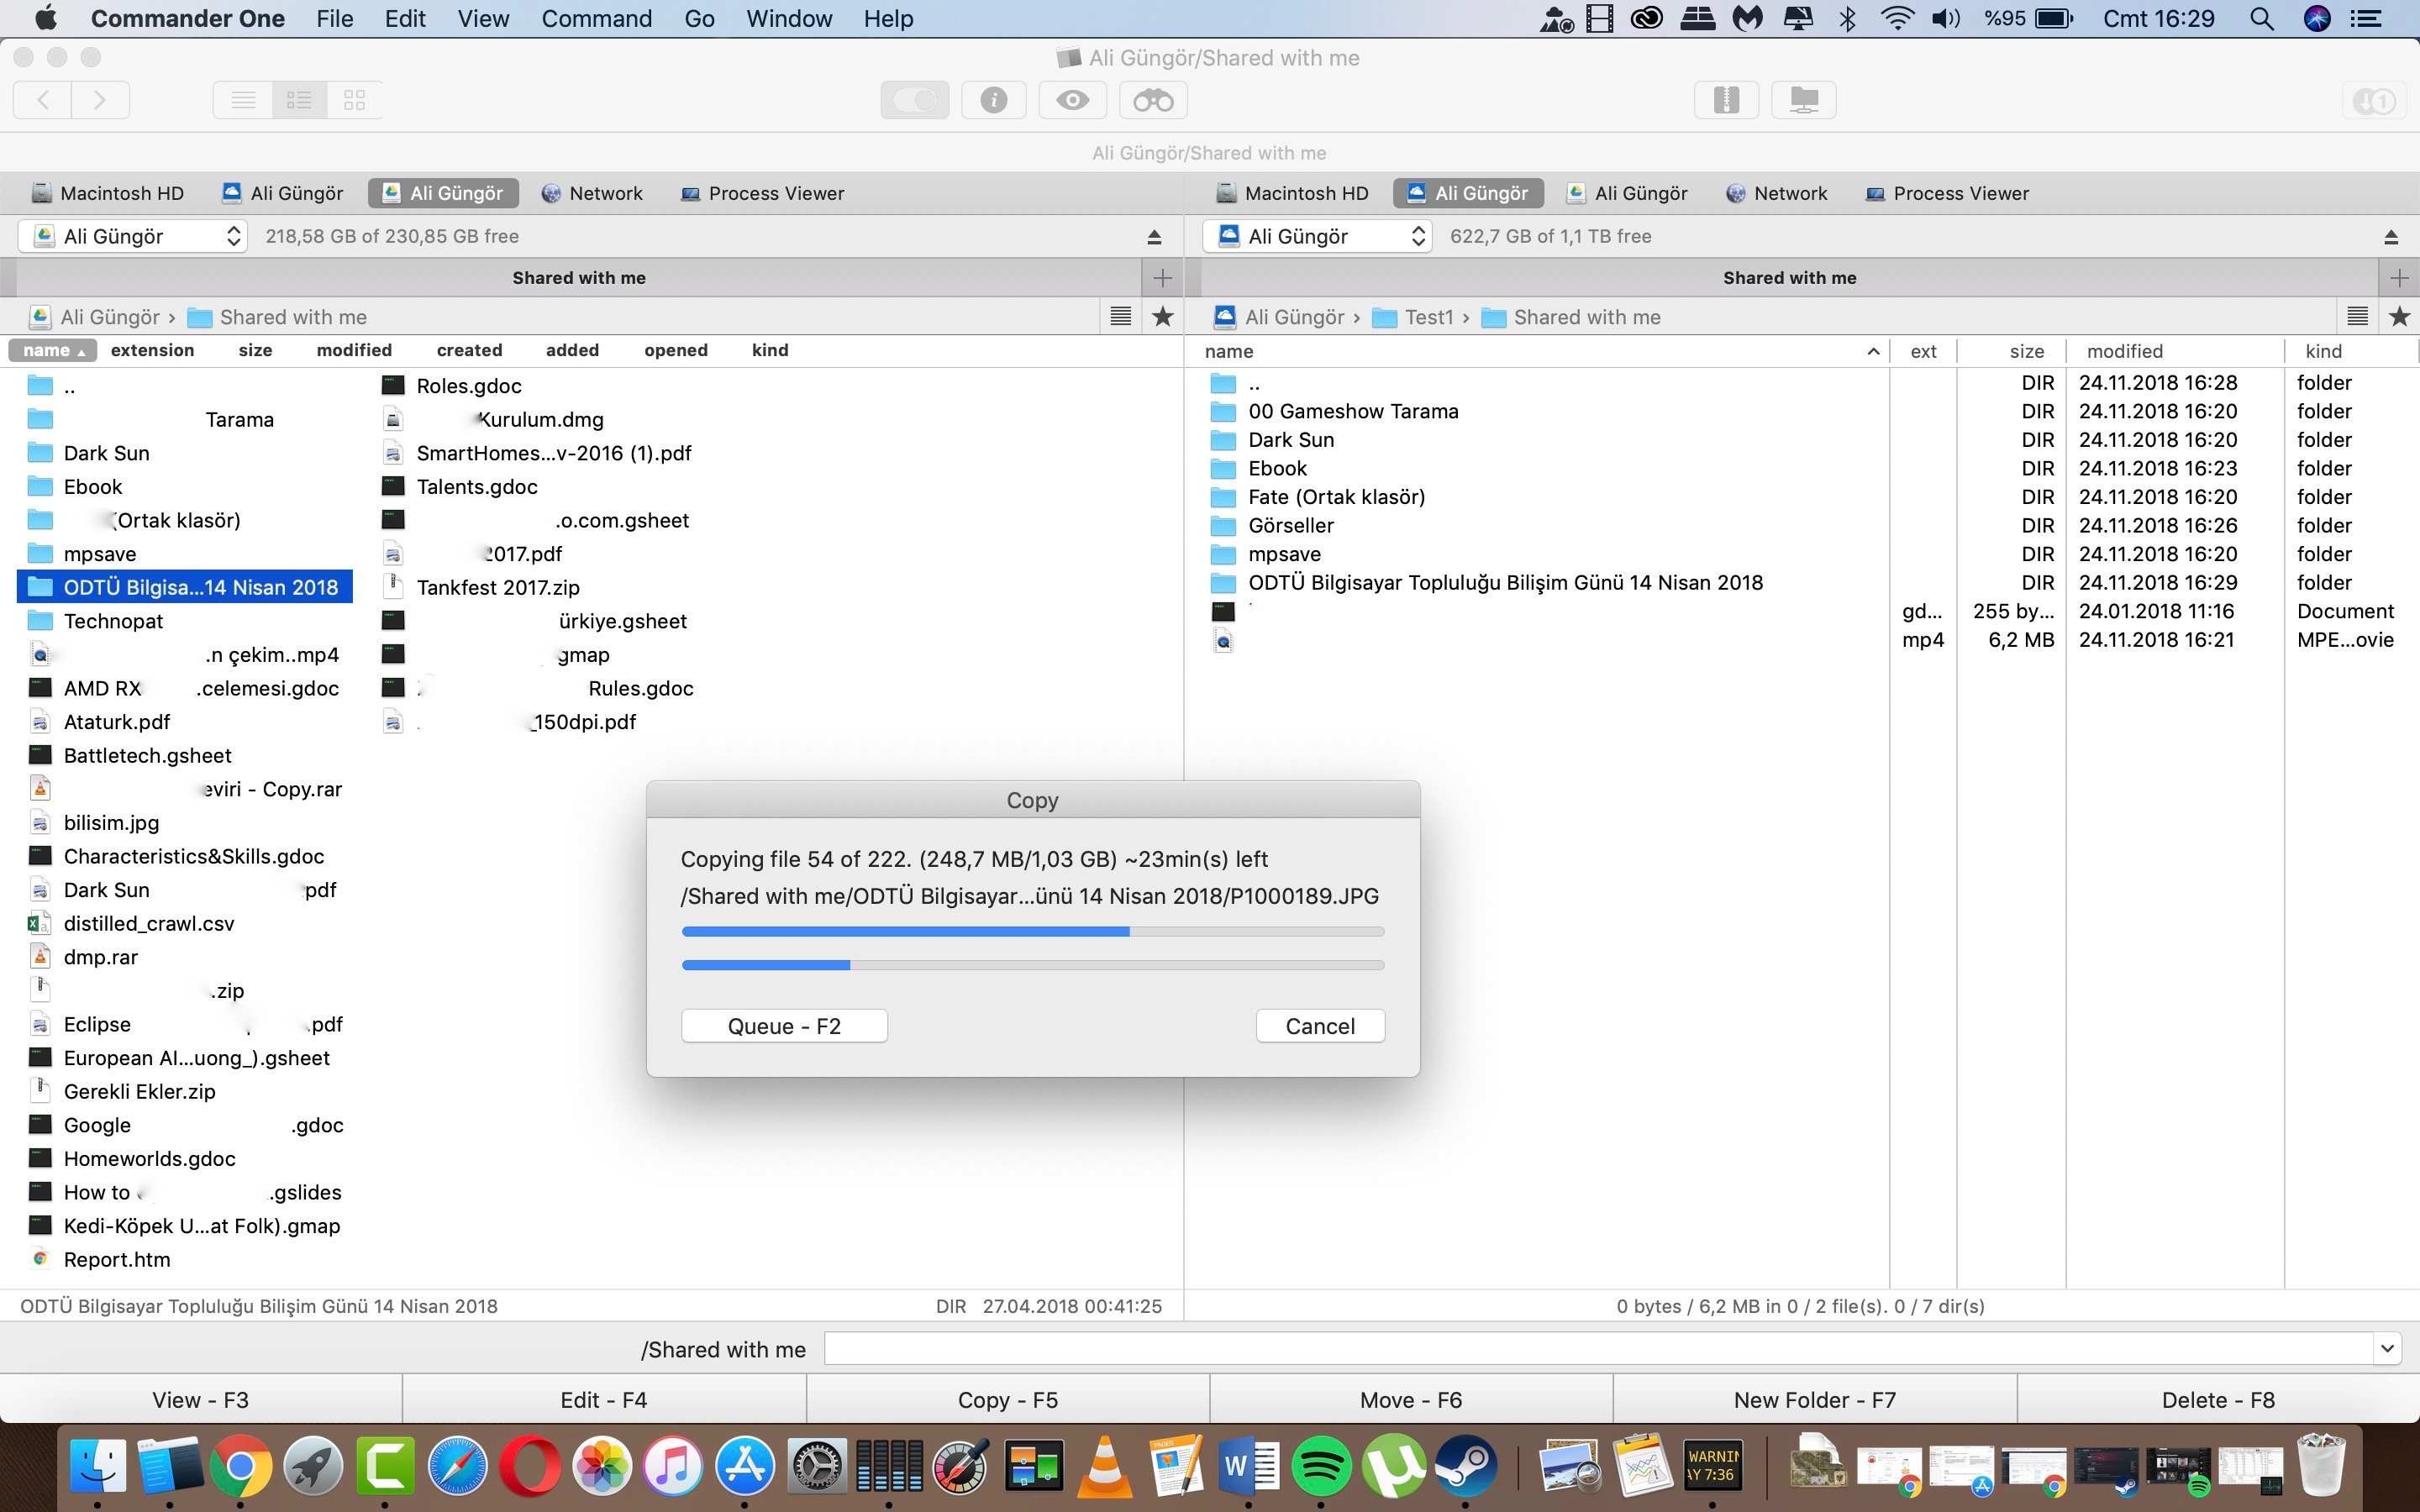The image size is (2420, 1512).
Task: Open the Command menu
Action: tap(596, 19)
